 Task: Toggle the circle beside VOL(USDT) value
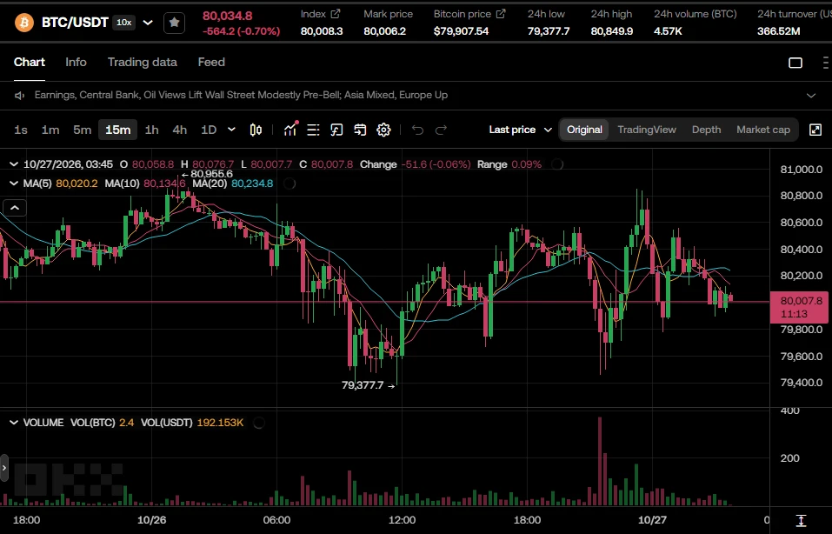tap(258, 423)
